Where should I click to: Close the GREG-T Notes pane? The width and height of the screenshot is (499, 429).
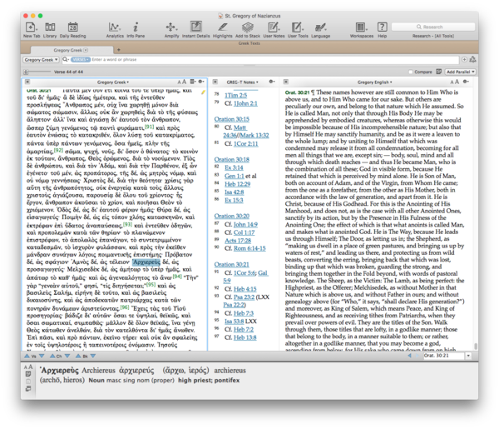tap(215, 82)
